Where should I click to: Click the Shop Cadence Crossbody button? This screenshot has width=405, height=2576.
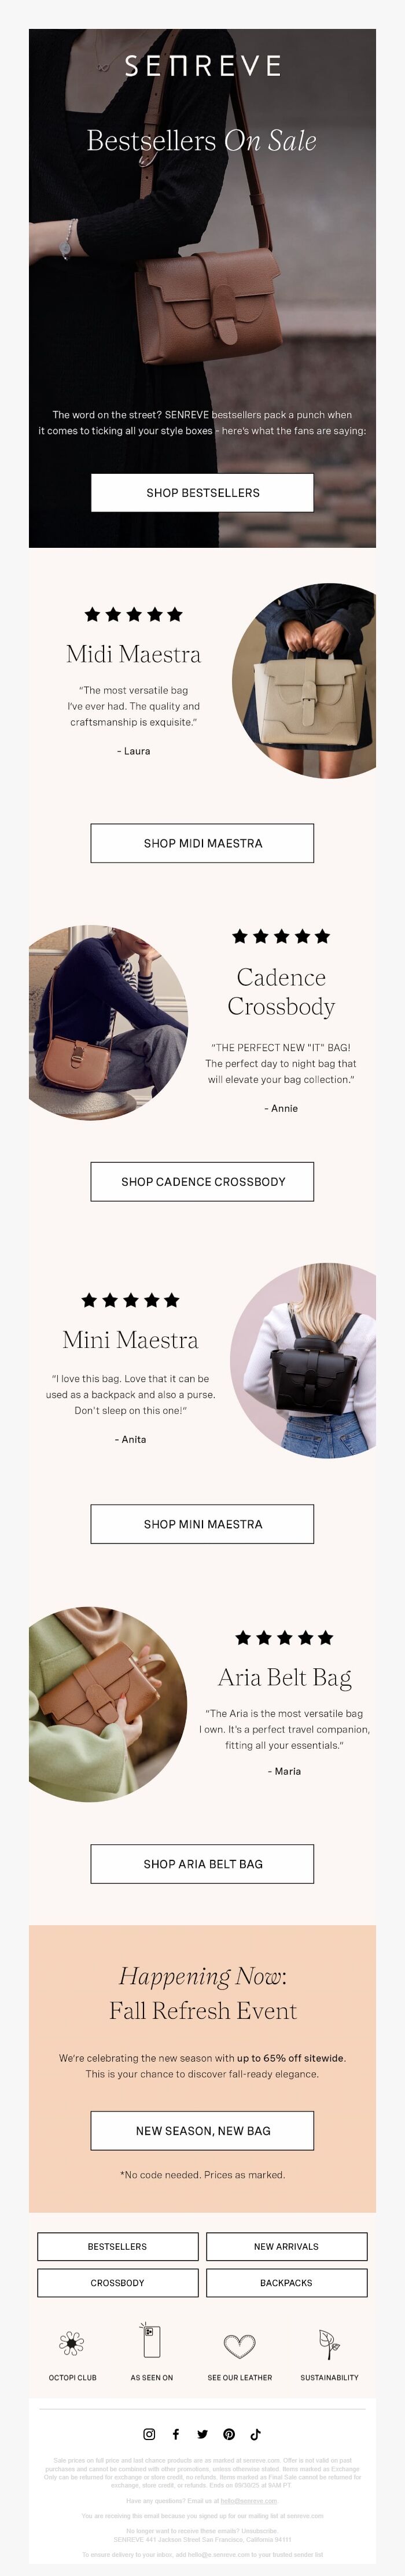[202, 1181]
